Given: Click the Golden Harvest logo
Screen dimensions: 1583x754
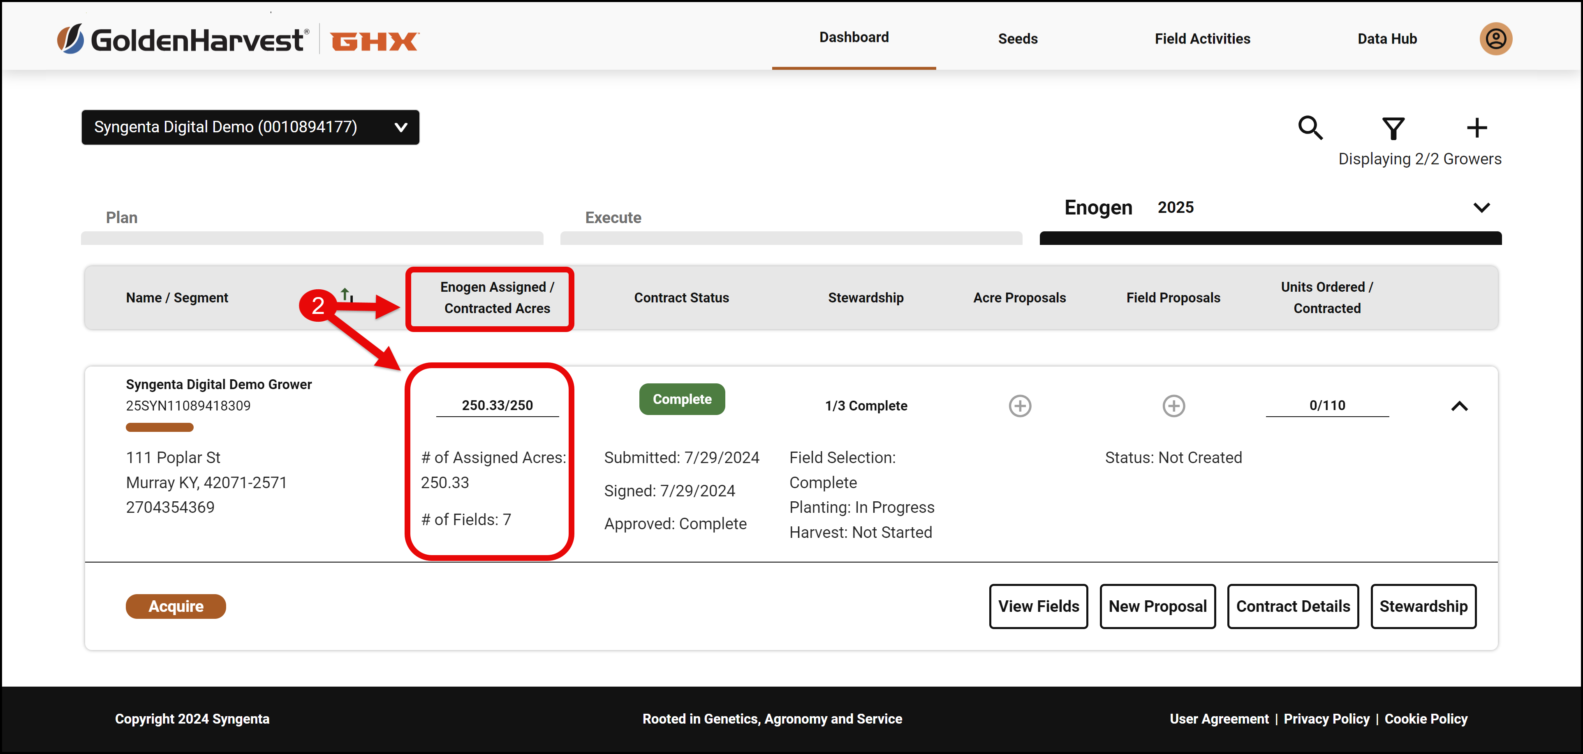Looking at the screenshot, I should pos(183,40).
